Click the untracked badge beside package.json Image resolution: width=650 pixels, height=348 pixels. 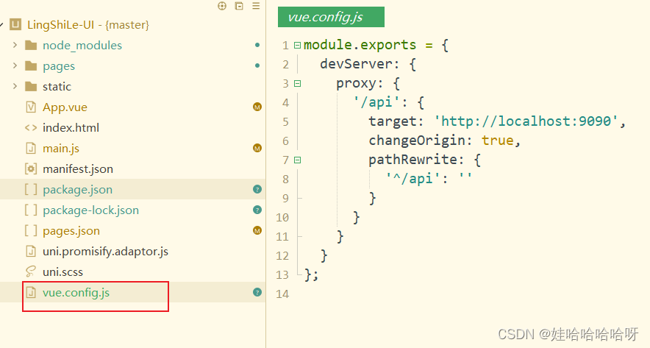pyautogui.click(x=257, y=190)
